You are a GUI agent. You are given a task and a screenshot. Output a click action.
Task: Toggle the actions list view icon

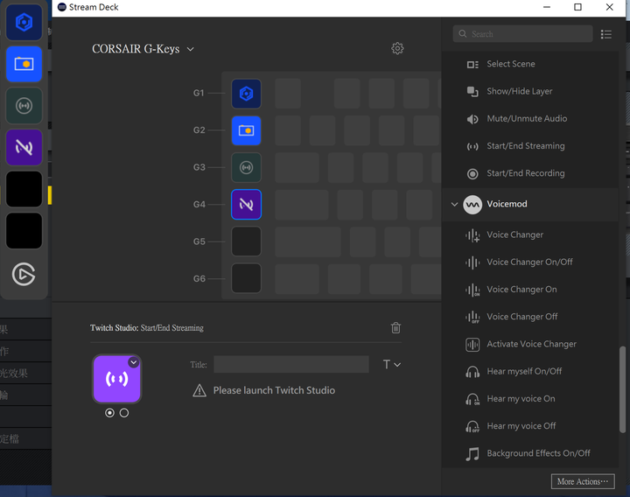point(606,34)
